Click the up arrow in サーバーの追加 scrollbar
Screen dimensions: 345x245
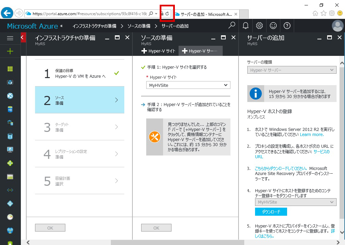pyautogui.click(x=342, y=63)
